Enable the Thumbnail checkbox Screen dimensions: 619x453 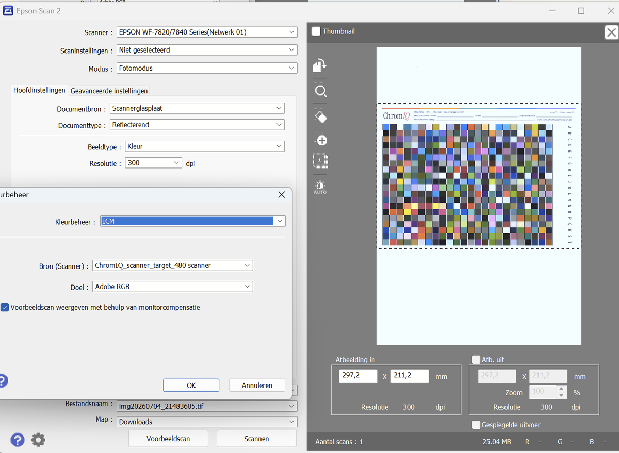point(316,31)
